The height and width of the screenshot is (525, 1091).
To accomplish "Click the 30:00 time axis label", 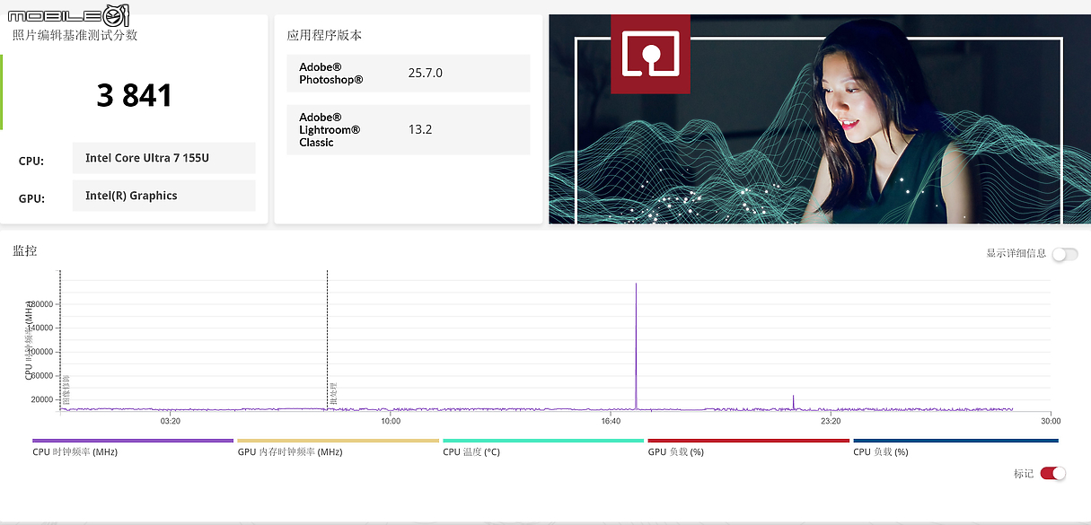I will click(1051, 421).
